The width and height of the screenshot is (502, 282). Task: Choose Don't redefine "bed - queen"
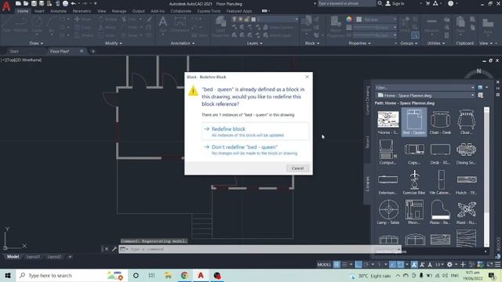tap(255, 150)
